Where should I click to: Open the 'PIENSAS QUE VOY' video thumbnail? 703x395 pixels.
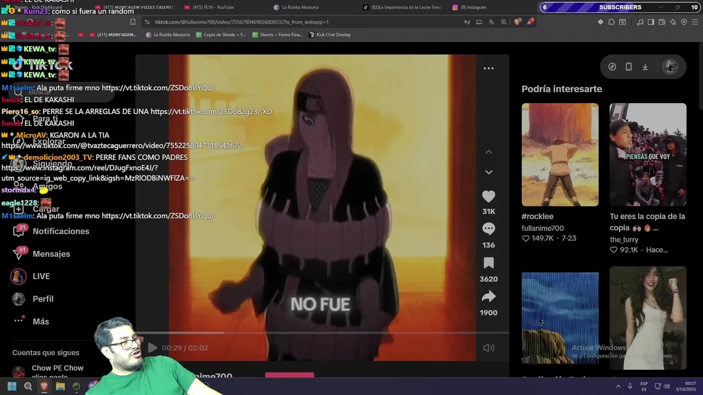coord(648,155)
